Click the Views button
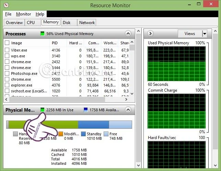 pos(190,34)
